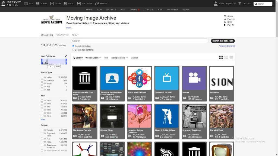
Task: Select the Search metadata radio button
Action: [73, 46]
